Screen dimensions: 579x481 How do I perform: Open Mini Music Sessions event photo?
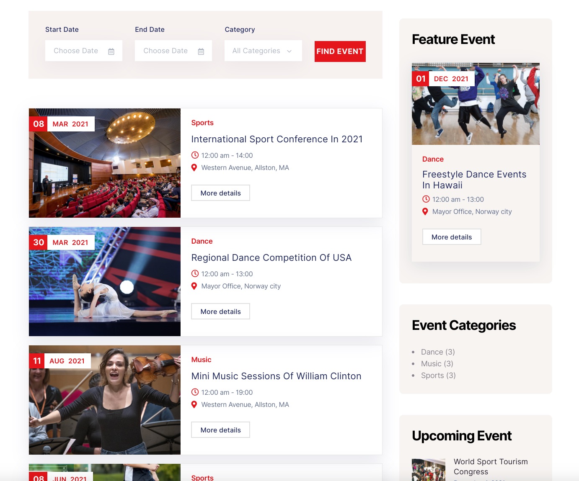pos(105,400)
